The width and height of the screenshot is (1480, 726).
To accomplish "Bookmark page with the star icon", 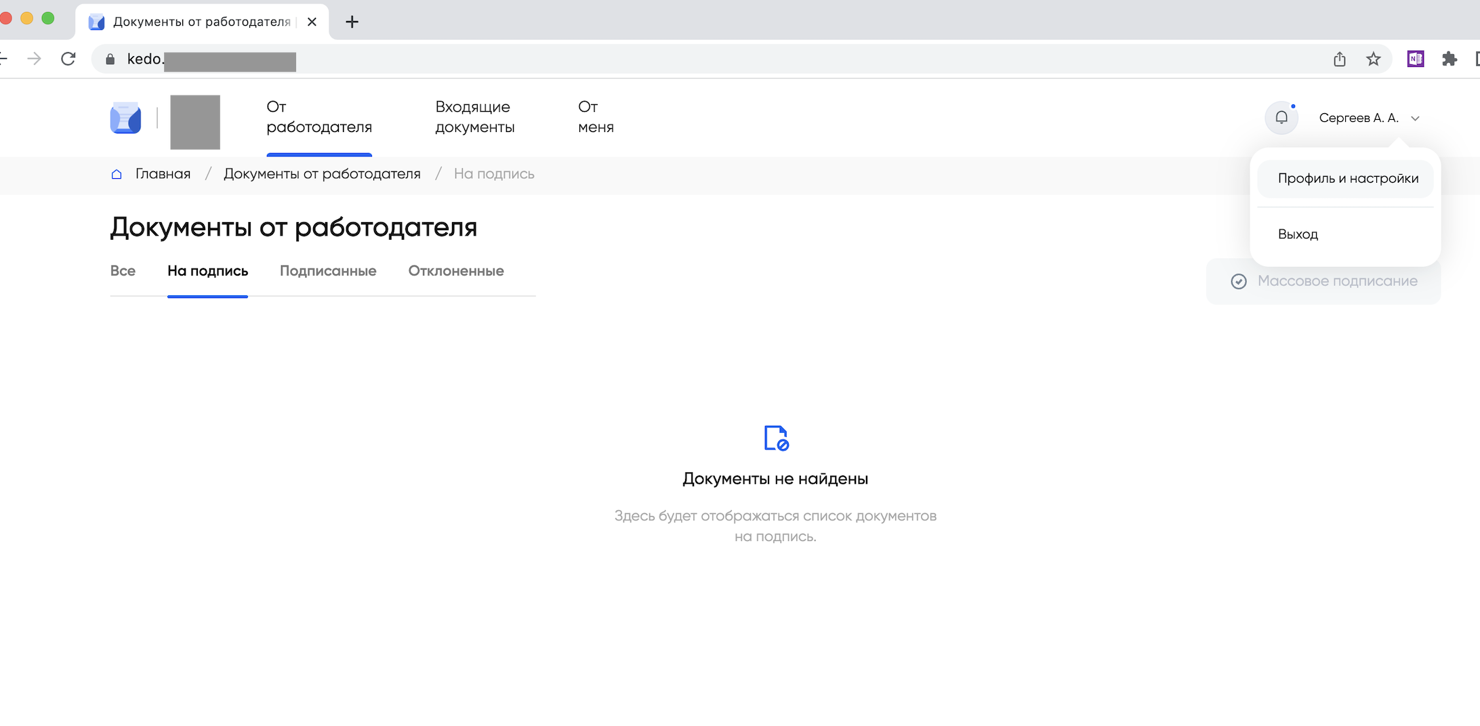I will [1373, 59].
